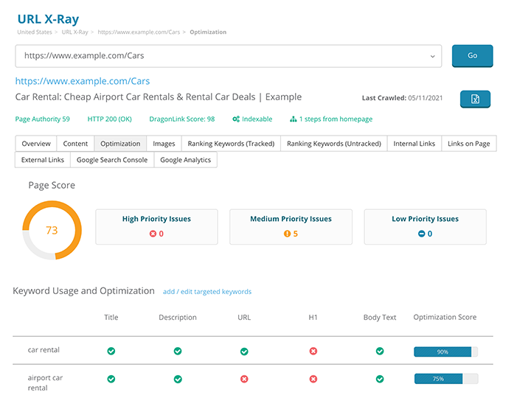Click green check for airport car rental Description
This screenshot has height=398, width=531.
(178, 379)
